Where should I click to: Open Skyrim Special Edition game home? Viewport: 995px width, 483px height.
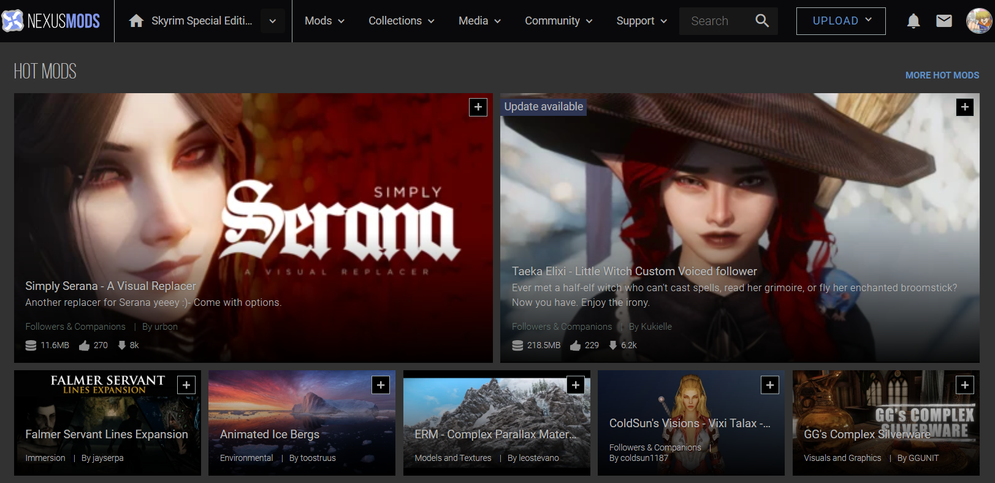202,21
